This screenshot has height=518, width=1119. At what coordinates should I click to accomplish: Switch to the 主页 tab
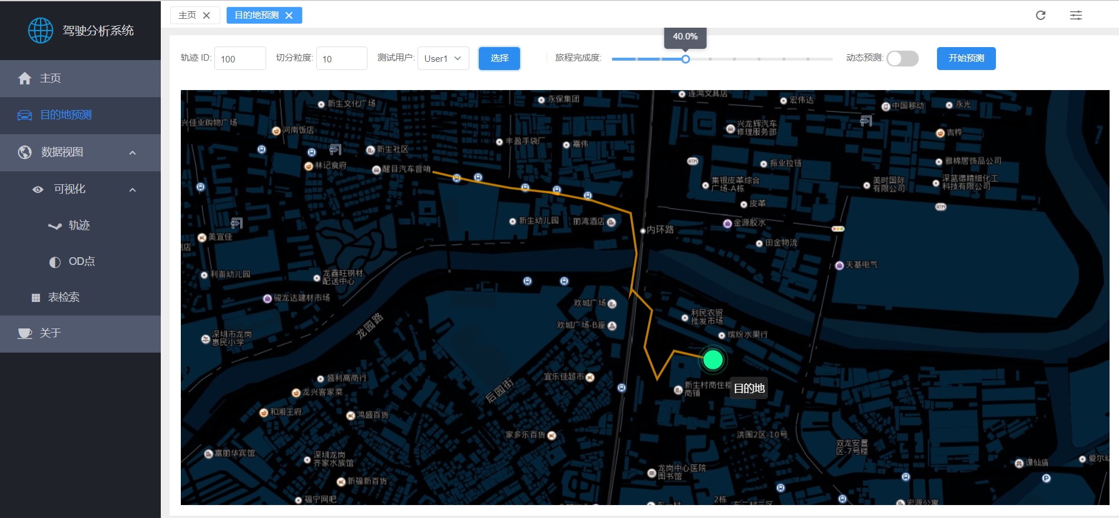[x=187, y=15]
